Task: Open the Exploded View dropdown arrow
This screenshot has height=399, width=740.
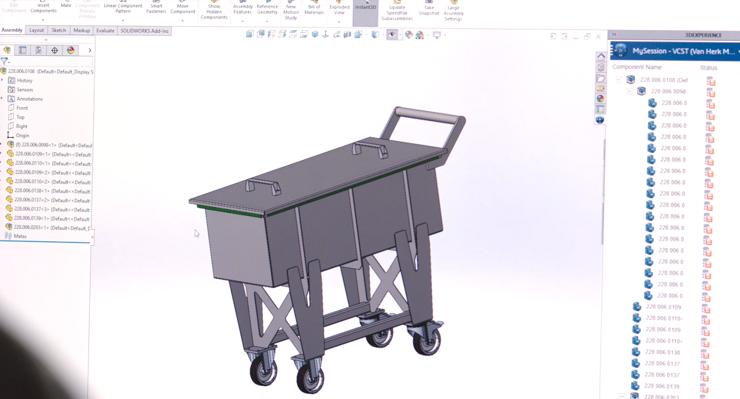Action: pos(339,21)
